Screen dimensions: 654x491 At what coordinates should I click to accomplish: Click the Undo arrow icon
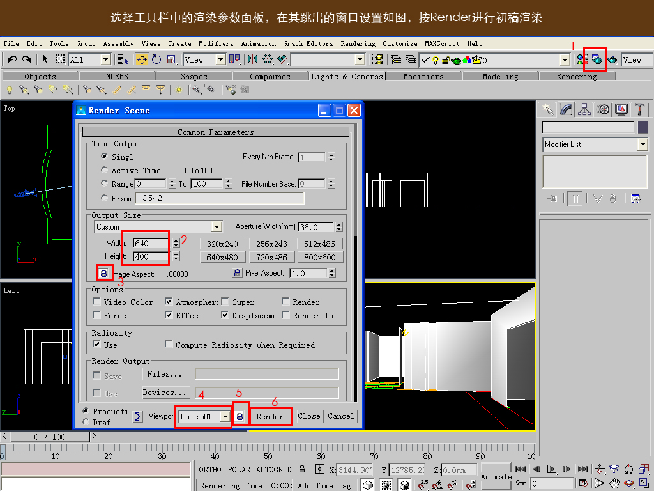click(x=12, y=59)
